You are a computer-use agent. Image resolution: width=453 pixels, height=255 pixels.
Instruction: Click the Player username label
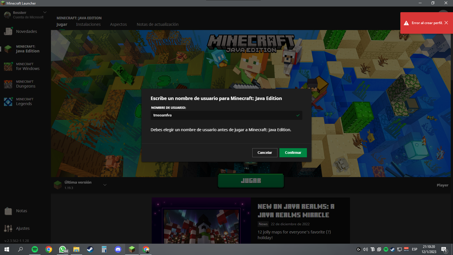click(443, 185)
